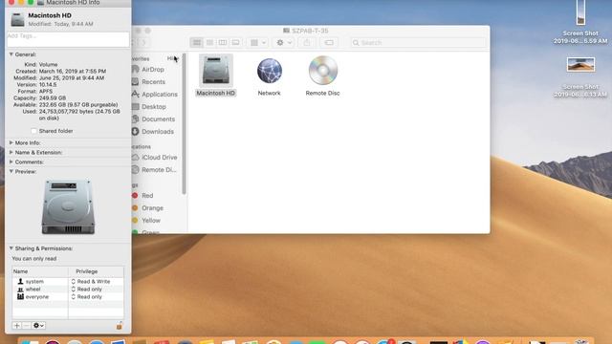612x344 pixels.
Task: Click the Macintosh HD icon in Info header
Action: pos(17,19)
